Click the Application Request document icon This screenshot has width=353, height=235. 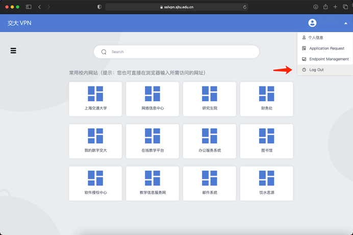pos(304,48)
